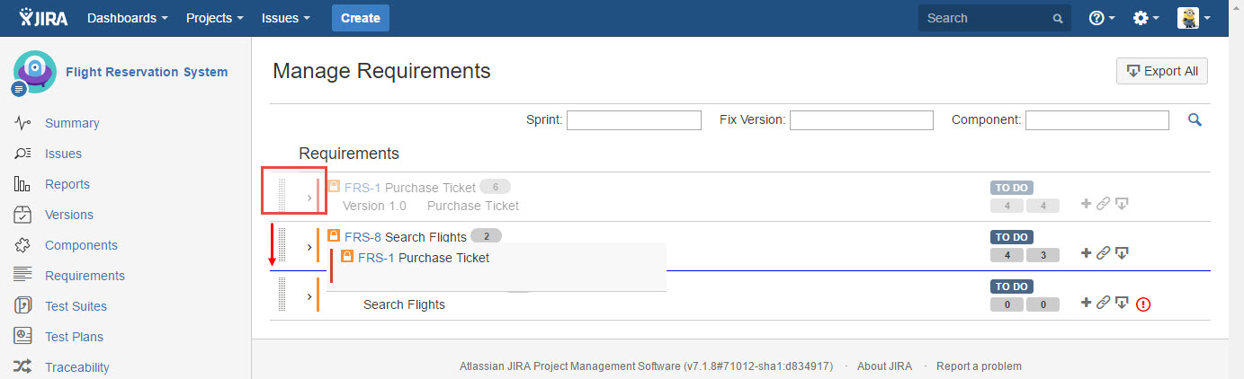Click export icon on FRS-8 row
The height and width of the screenshot is (379, 1244).
pos(1122,253)
